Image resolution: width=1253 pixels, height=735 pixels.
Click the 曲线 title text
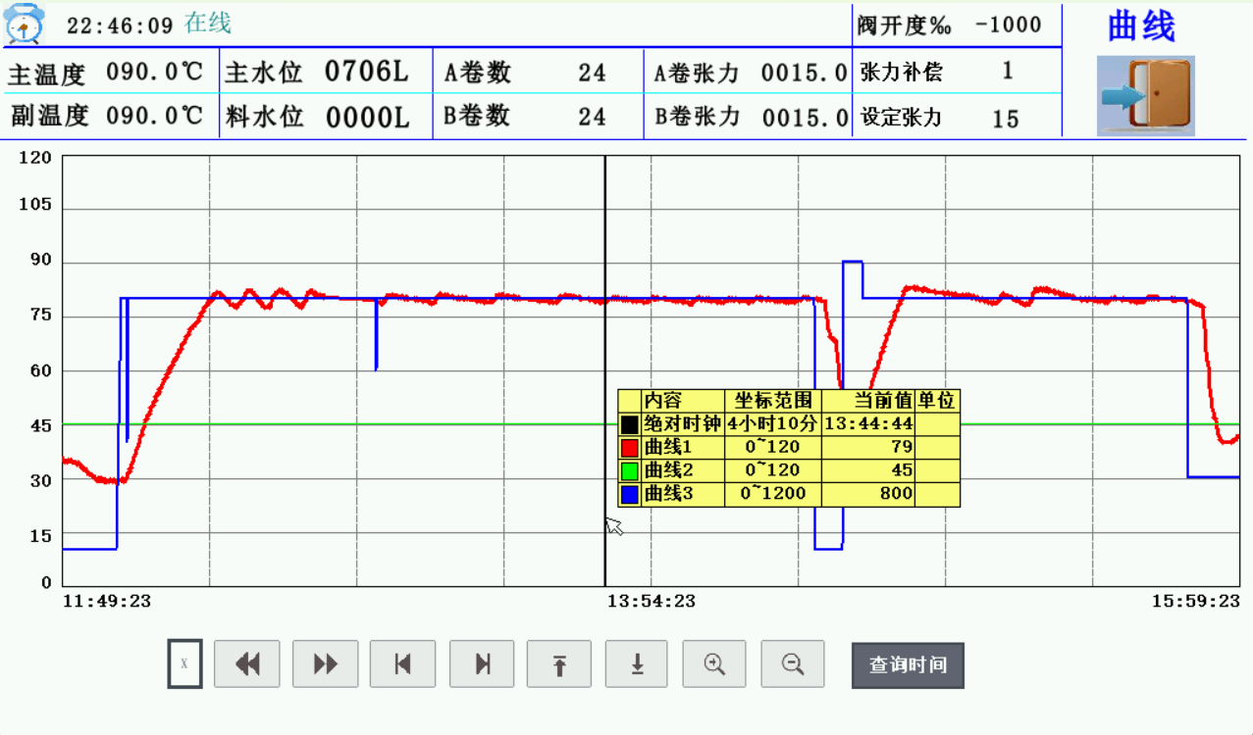click(1141, 27)
